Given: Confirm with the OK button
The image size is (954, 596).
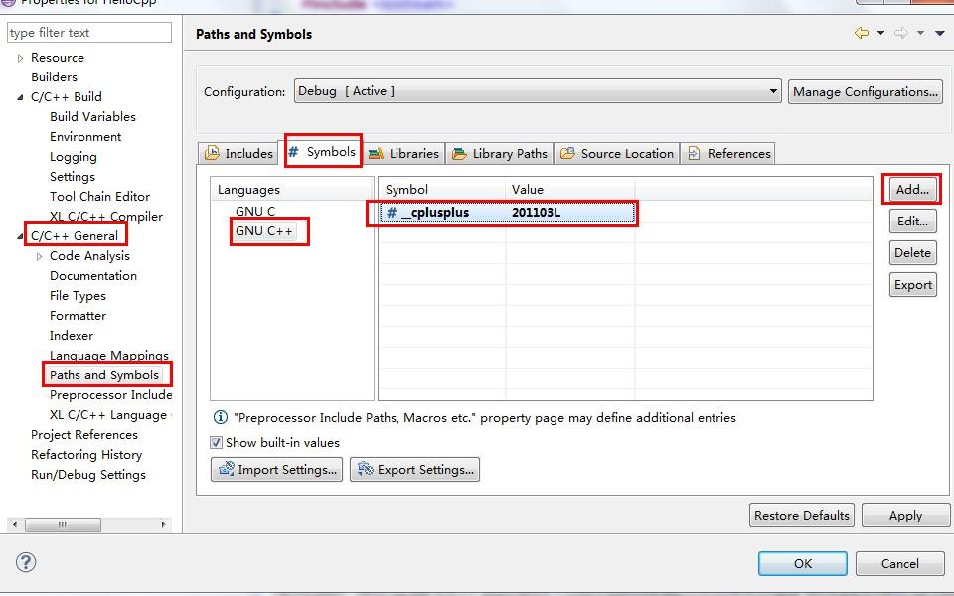Looking at the screenshot, I should (803, 564).
